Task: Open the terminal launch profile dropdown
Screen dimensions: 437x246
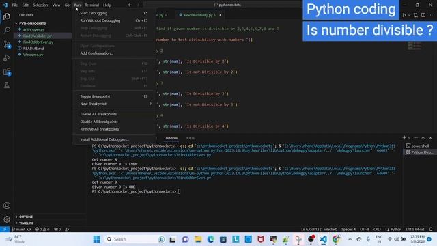Action: tap(409, 138)
